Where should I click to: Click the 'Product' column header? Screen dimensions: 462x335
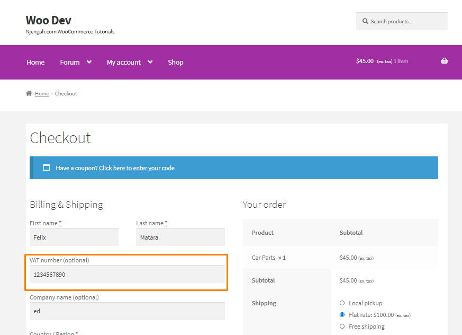tap(262, 233)
